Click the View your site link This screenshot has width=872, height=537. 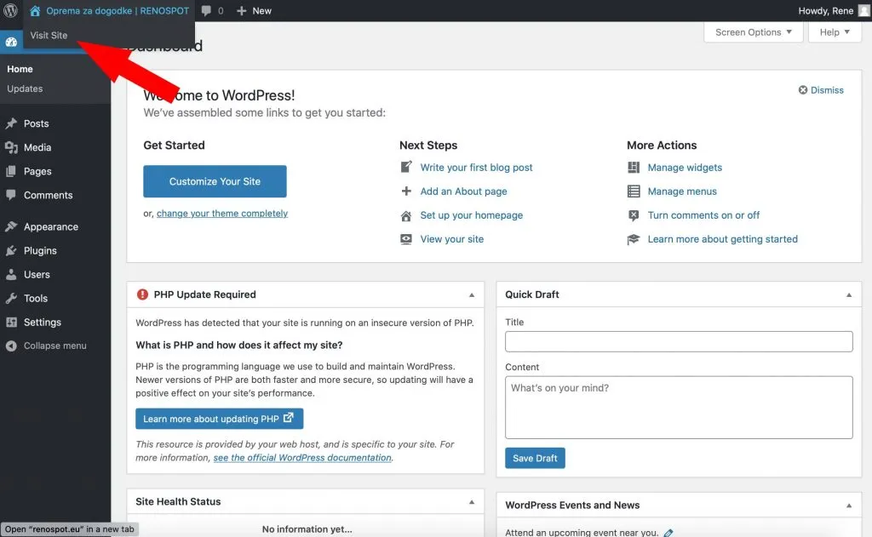(451, 239)
